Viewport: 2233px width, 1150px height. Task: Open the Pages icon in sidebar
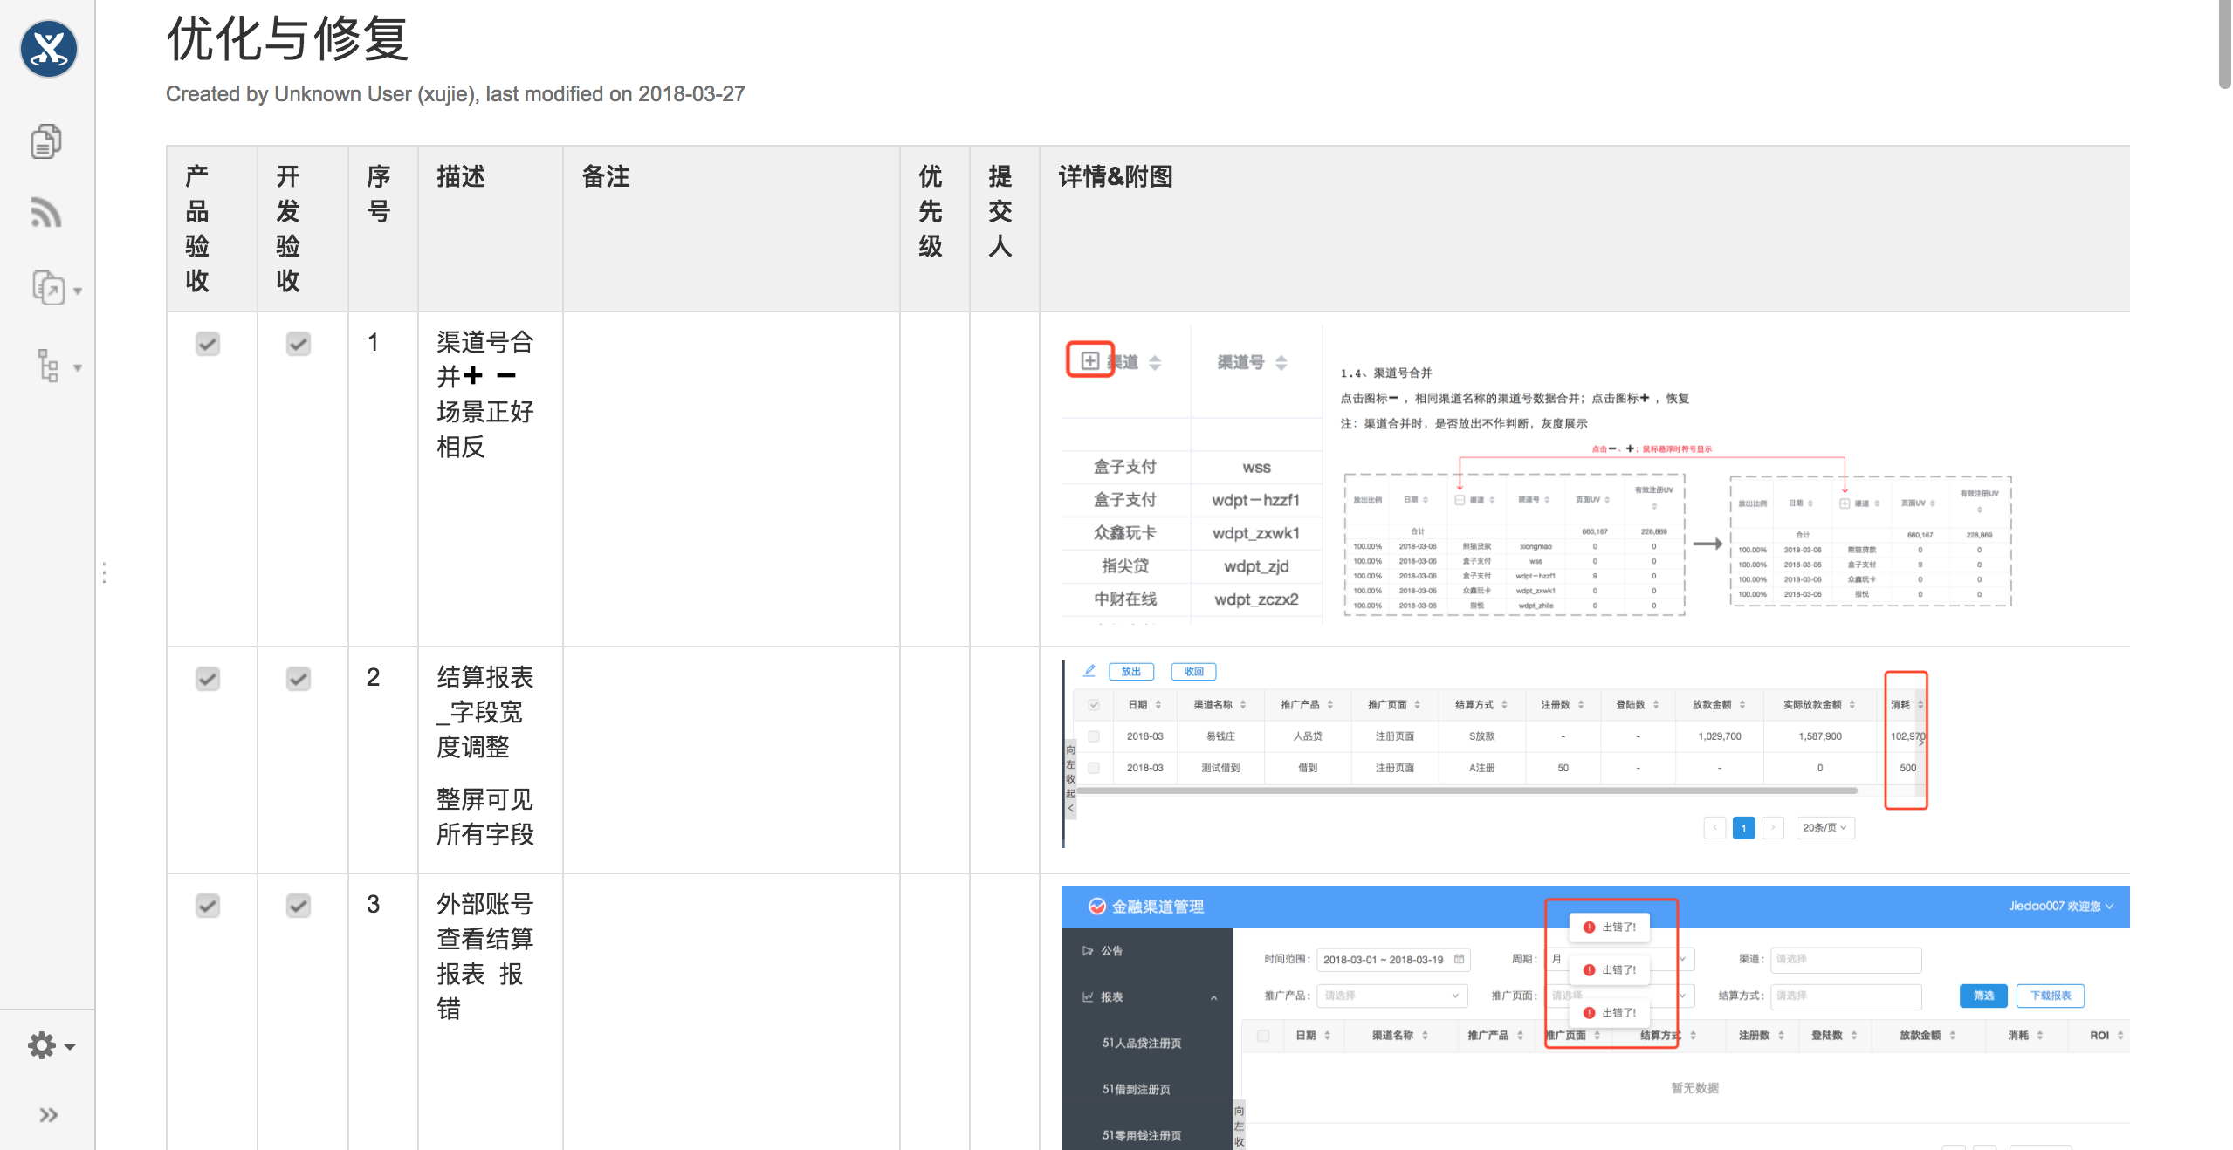[46, 140]
